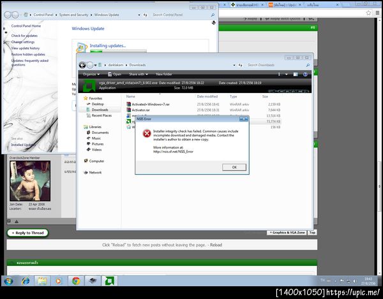The height and width of the screenshot is (299, 383).
Task: Click the Explorer back arrow button
Action: pos(82,65)
